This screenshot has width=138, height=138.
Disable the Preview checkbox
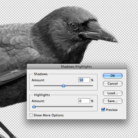103,110
